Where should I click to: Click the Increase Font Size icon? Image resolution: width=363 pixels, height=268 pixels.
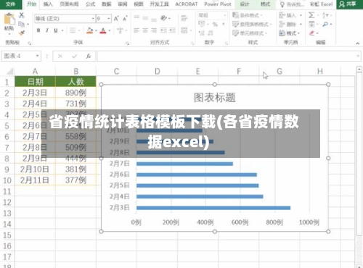[116, 19]
